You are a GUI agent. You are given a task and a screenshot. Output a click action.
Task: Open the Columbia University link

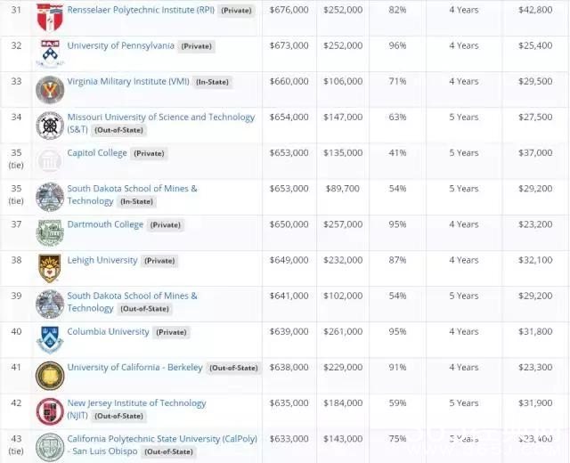point(108,331)
